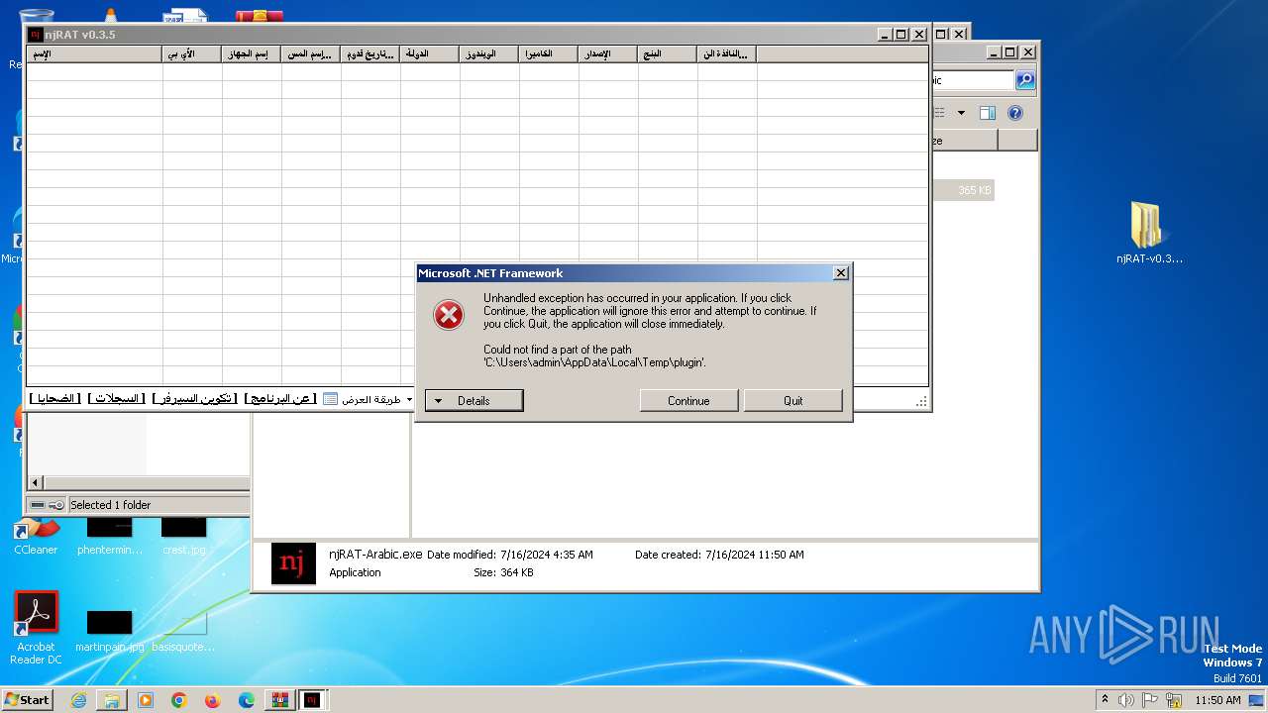
Task: Open the تكوين السيرفر (server builder) tab
Action: [x=194, y=399]
